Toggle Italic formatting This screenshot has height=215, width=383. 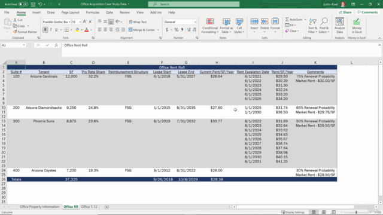tap(51, 30)
